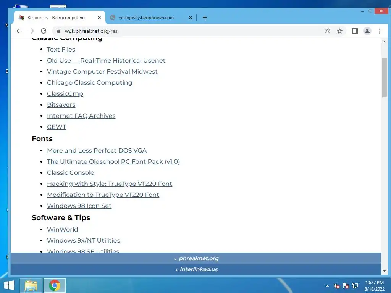Open the Text Files link
The width and height of the screenshot is (391, 293).
point(61,49)
